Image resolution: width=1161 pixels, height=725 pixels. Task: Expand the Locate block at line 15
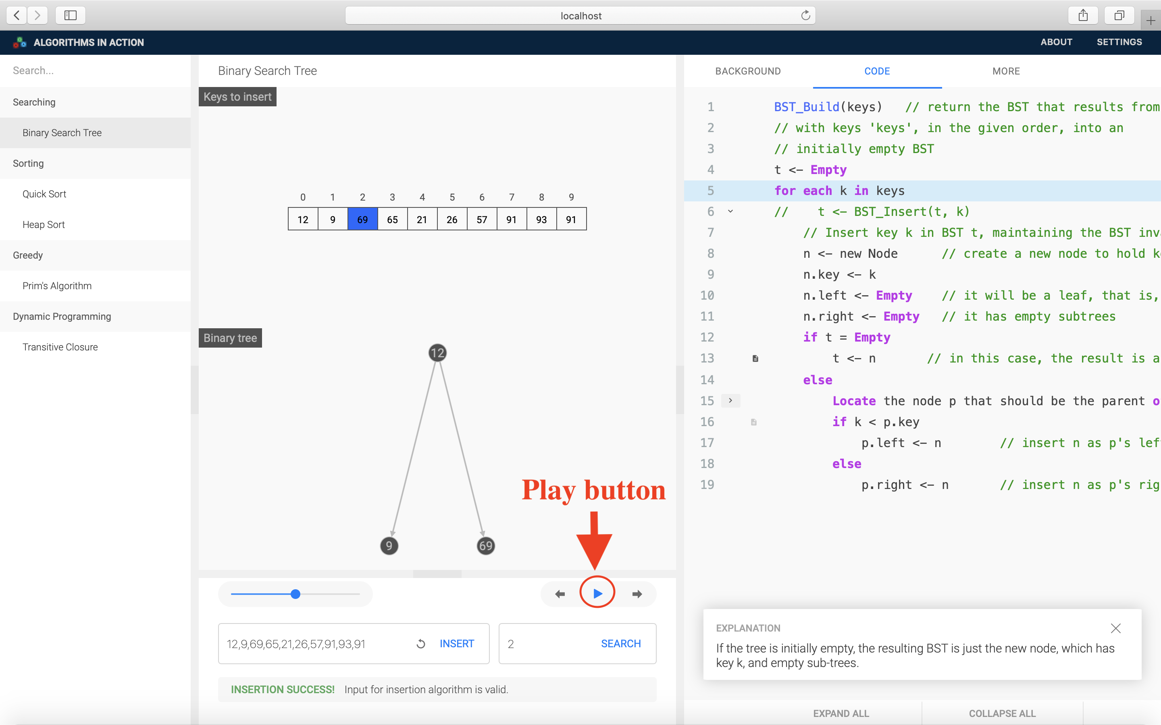pyautogui.click(x=730, y=400)
